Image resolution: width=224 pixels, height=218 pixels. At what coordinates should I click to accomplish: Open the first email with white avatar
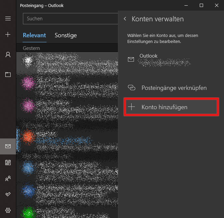click(x=67, y=63)
